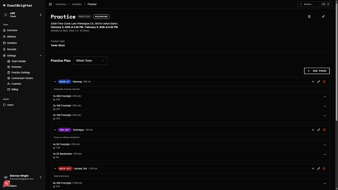The height and width of the screenshot is (190, 338).
Task: Click the Records medal icon in sidebar
Action: click(4, 49)
